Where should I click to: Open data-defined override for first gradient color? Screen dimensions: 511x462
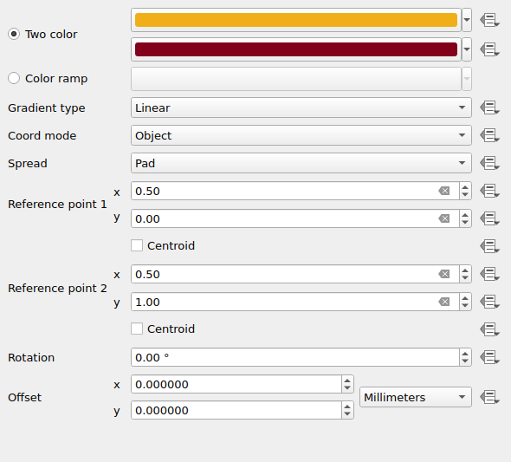point(489,20)
